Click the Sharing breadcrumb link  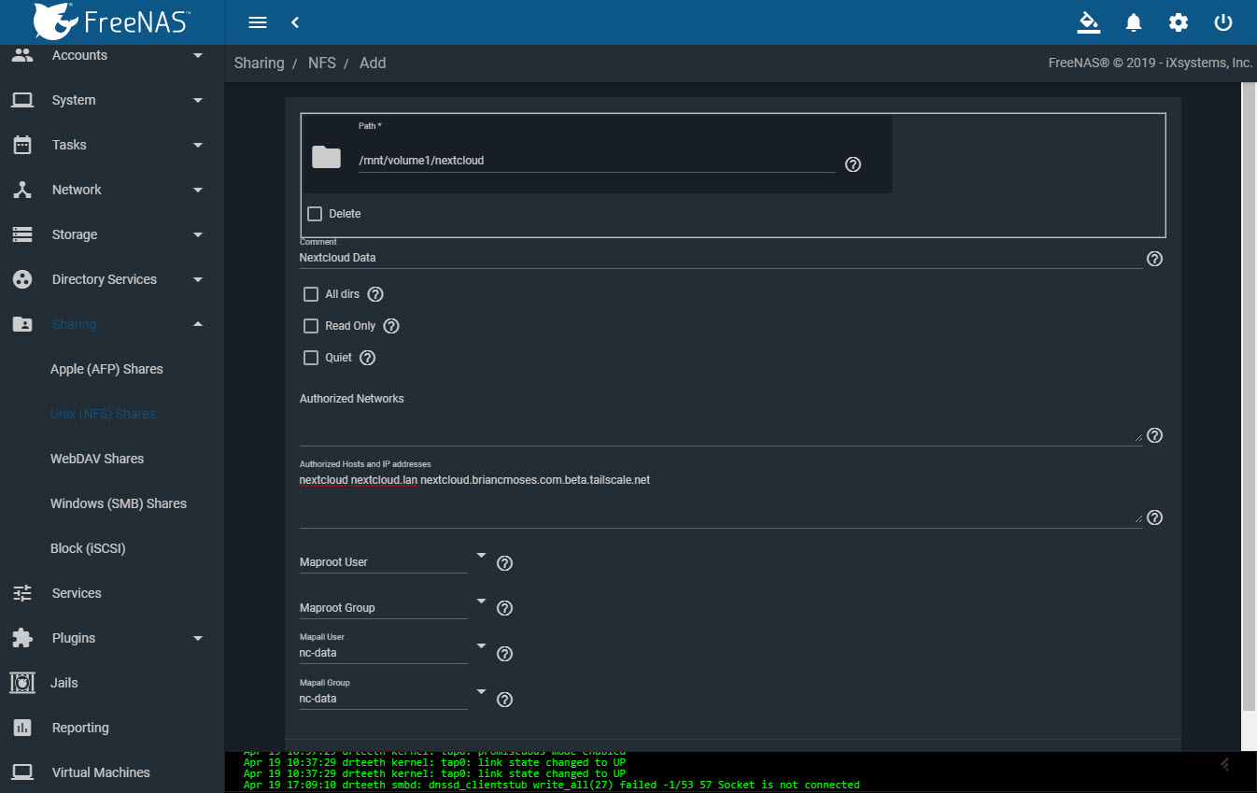259,63
